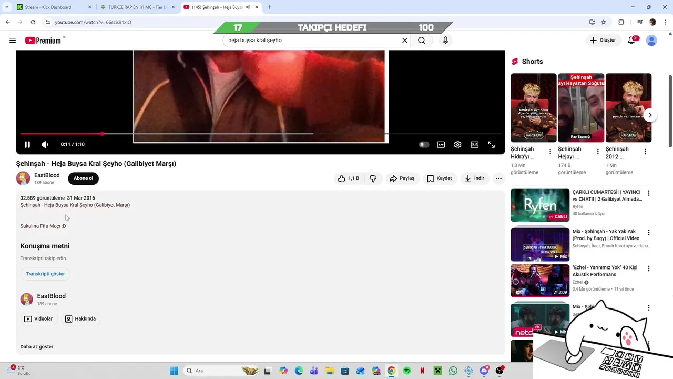The width and height of the screenshot is (673, 379).
Task: Run search with magnifier button
Action: (422, 41)
